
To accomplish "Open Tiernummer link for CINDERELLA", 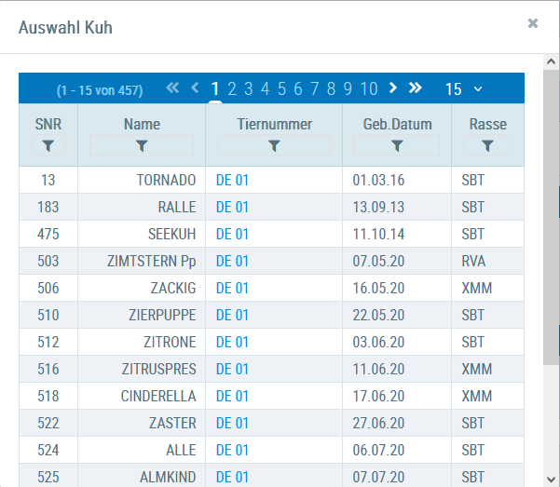I will point(233,396).
